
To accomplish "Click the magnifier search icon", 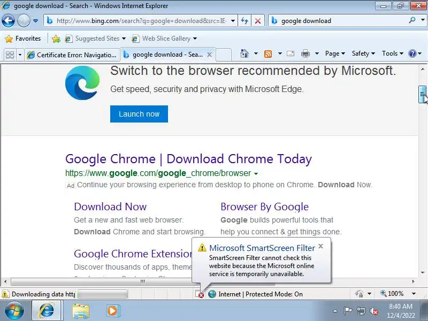I will (412, 20).
